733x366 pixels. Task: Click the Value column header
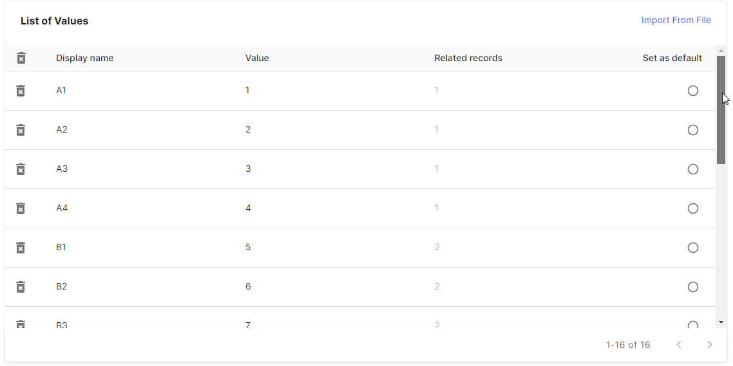257,58
